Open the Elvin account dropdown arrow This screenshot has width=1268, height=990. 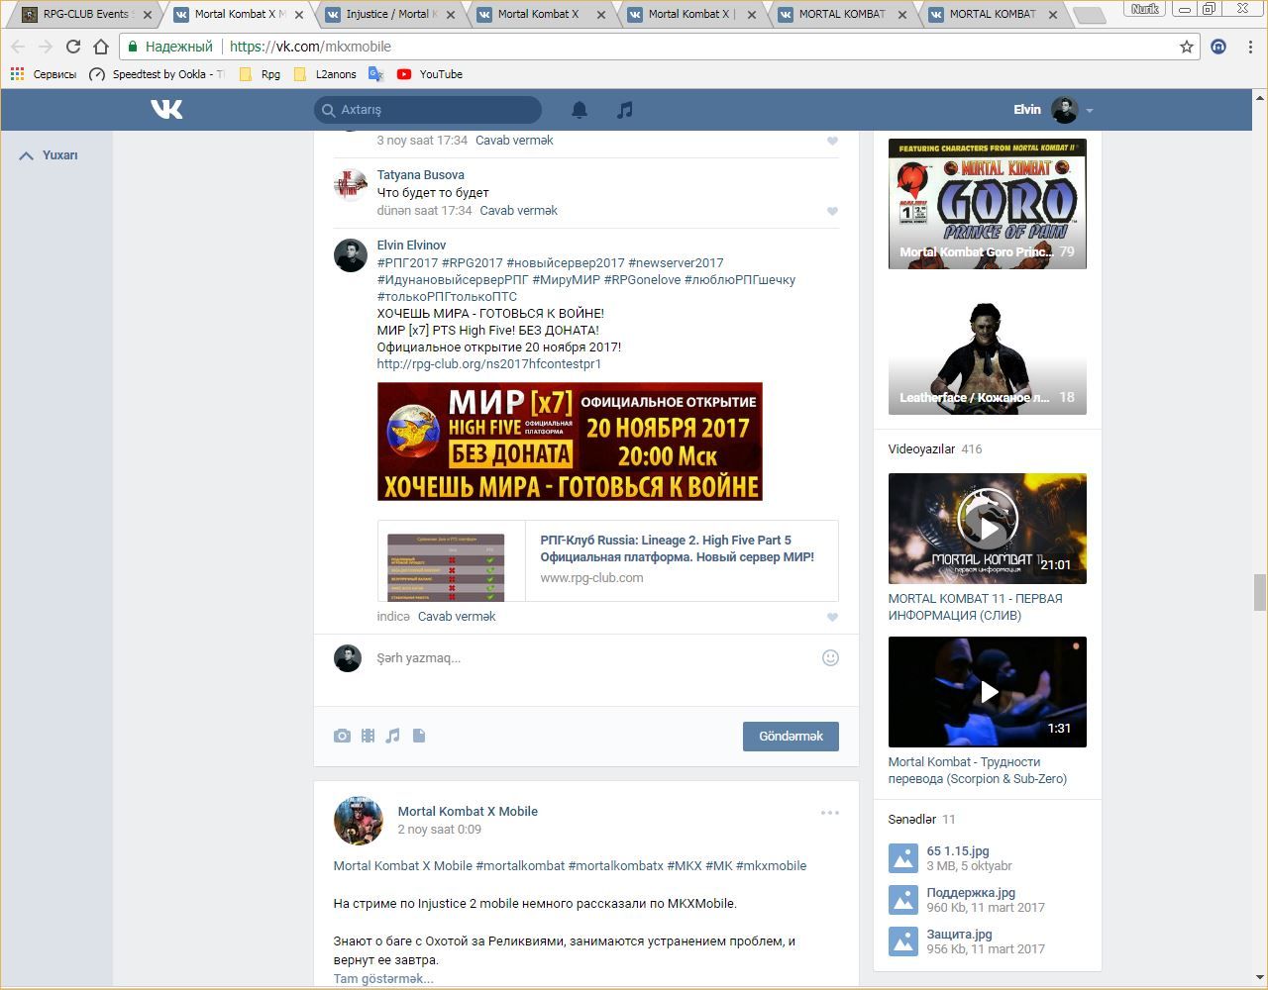1090,111
